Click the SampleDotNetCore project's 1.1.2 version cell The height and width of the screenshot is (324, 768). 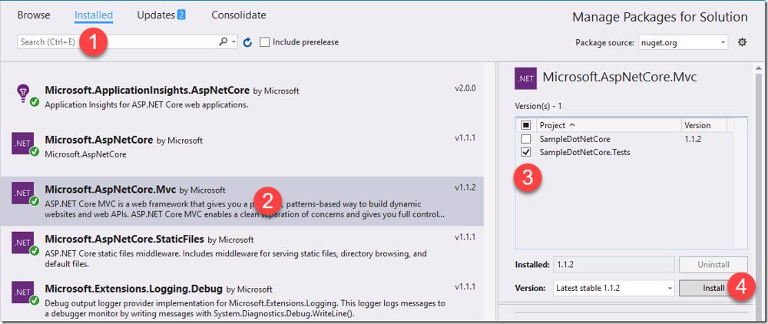(x=693, y=139)
